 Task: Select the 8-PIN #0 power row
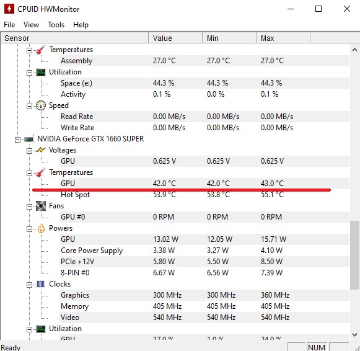(x=204, y=273)
